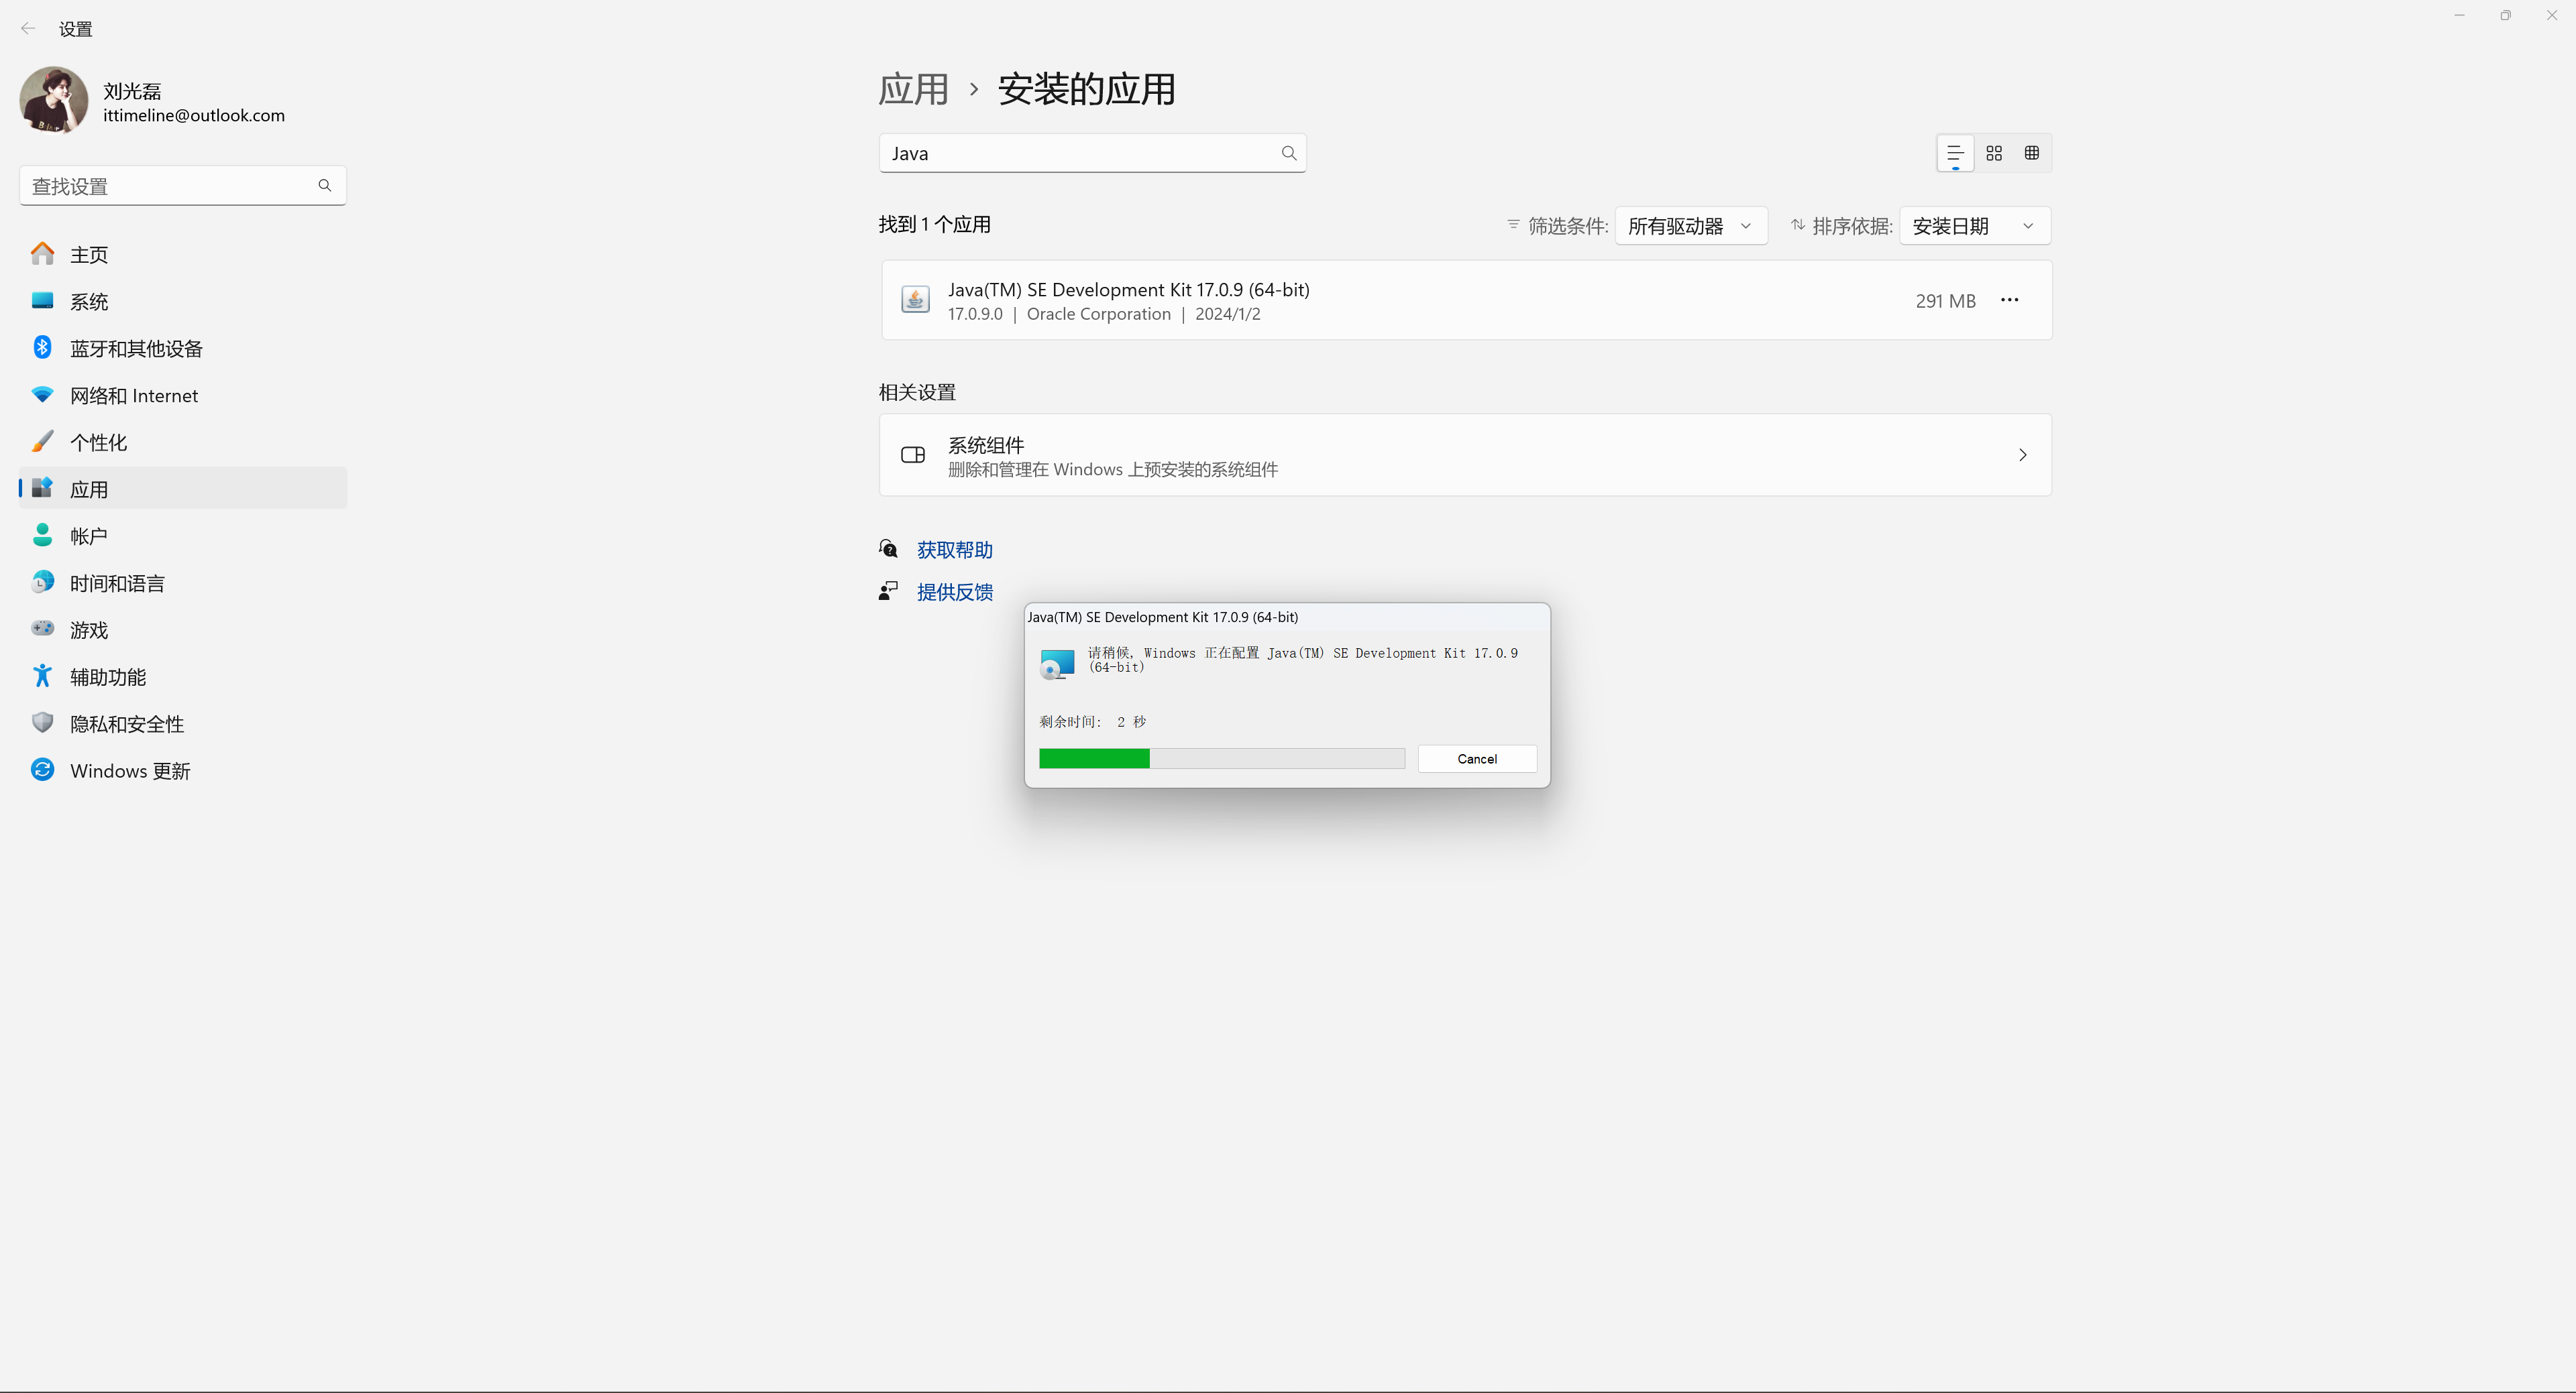Open 蓝牙和其他设备 settings

[183, 349]
